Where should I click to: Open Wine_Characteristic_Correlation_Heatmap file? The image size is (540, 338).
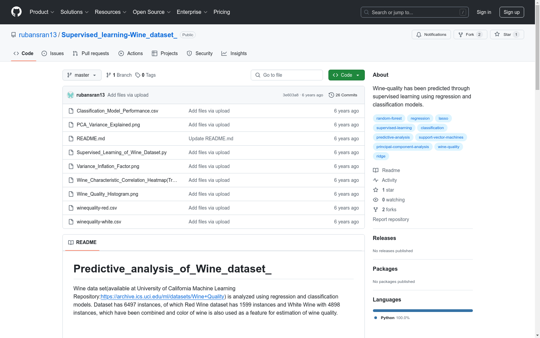tap(127, 180)
